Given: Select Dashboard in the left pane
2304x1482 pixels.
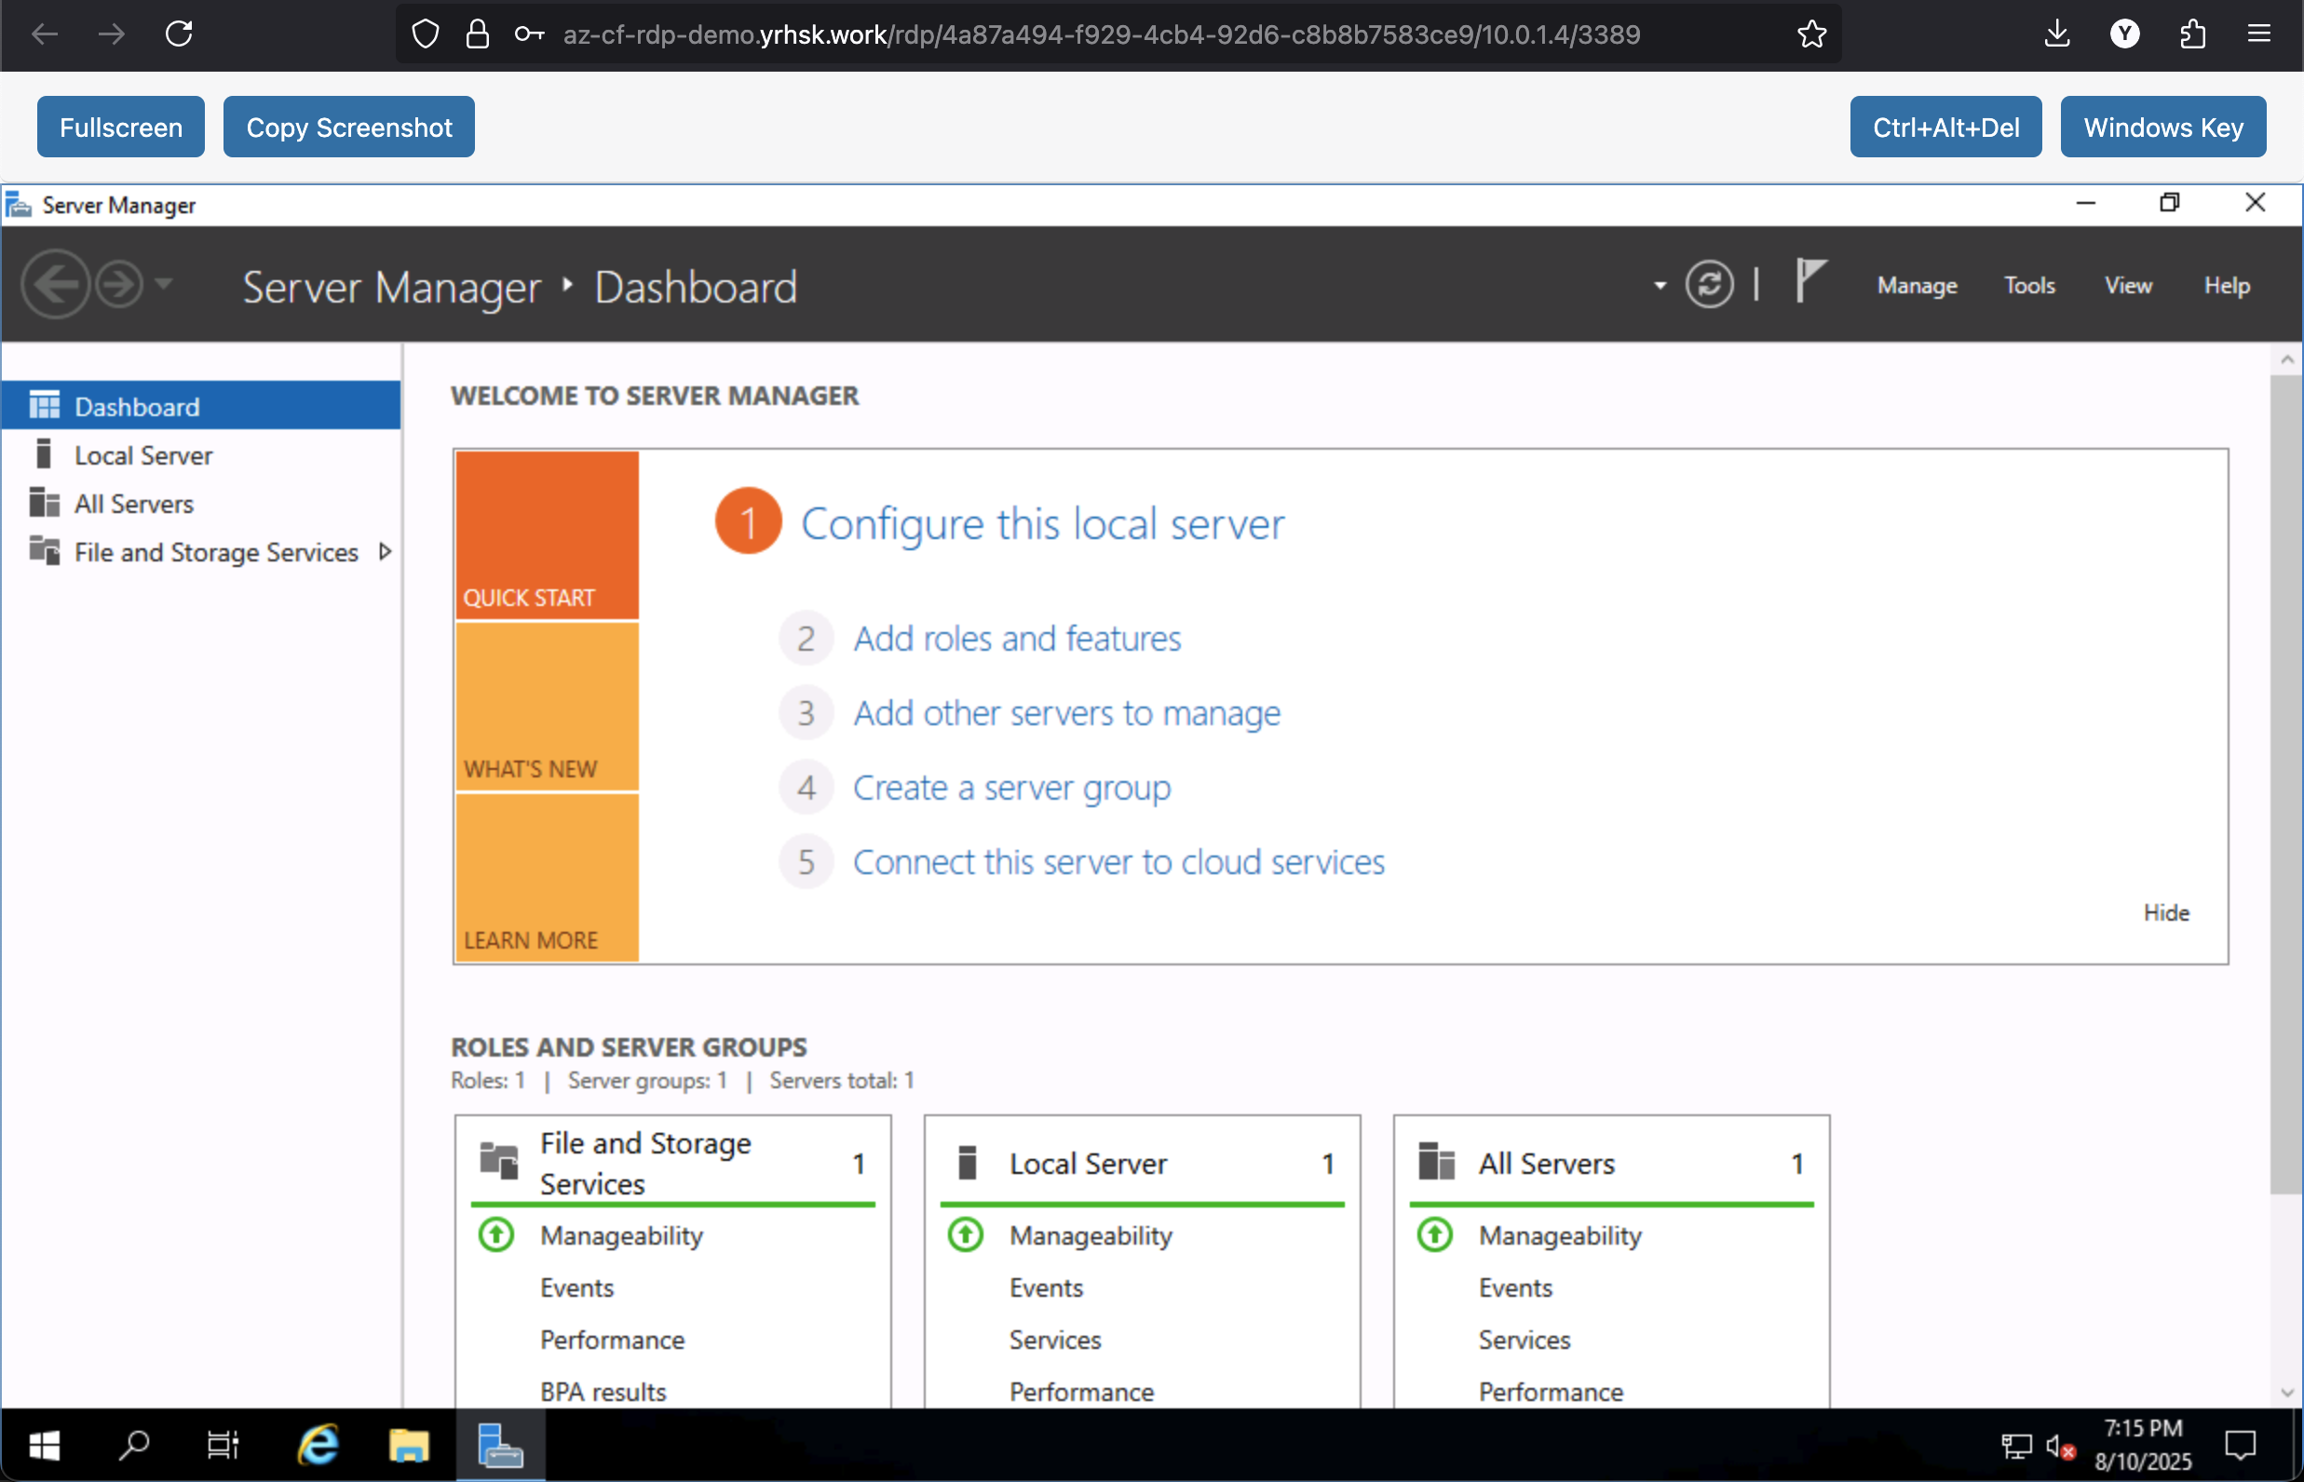Looking at the screenshot, I should click(x=201, y=406).
